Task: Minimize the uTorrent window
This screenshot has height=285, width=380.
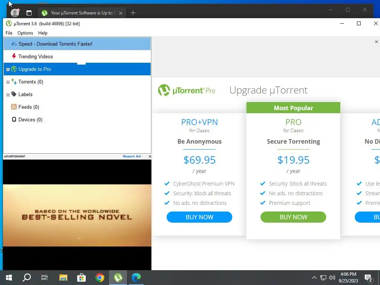Action: pyautogui.click(x=342, y=23)
